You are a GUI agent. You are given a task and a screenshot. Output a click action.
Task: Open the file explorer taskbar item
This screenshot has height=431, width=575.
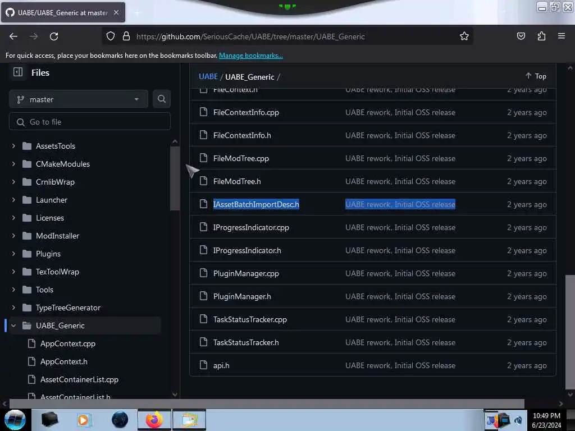click(189, 420)
